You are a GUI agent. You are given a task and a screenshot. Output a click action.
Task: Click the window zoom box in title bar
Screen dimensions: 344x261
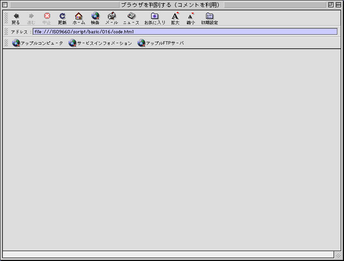click(x=331, y=5)
